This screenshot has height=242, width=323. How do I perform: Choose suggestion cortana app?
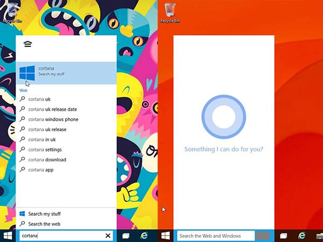click(x=41, y=170)
